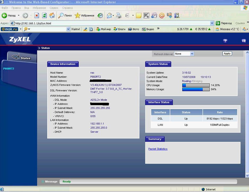
Task: Click the page scrollbar up arrow
Action: tap(247, 52)
